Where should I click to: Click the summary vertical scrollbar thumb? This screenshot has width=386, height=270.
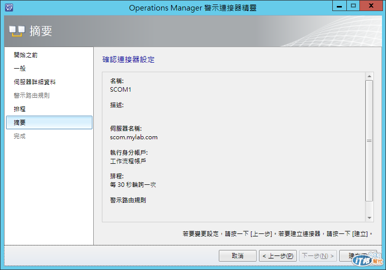pos(369,141)
